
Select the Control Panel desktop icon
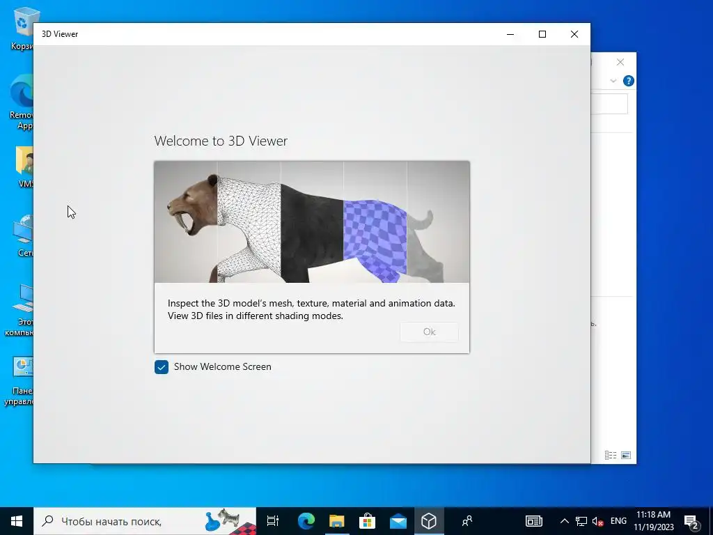[20, 380]
